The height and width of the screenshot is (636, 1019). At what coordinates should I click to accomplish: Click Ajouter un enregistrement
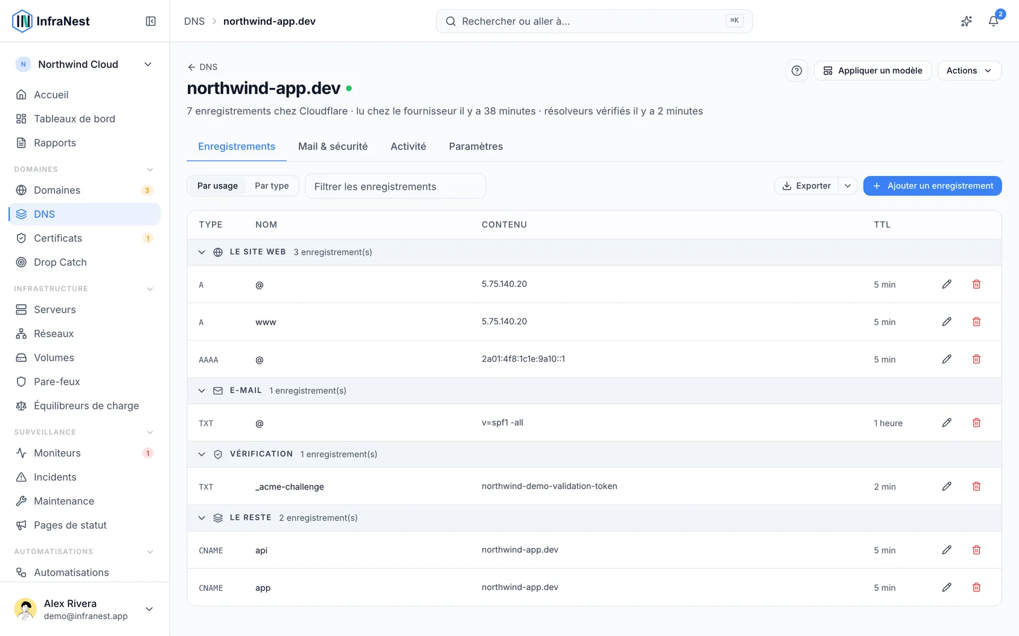(932, 186)
